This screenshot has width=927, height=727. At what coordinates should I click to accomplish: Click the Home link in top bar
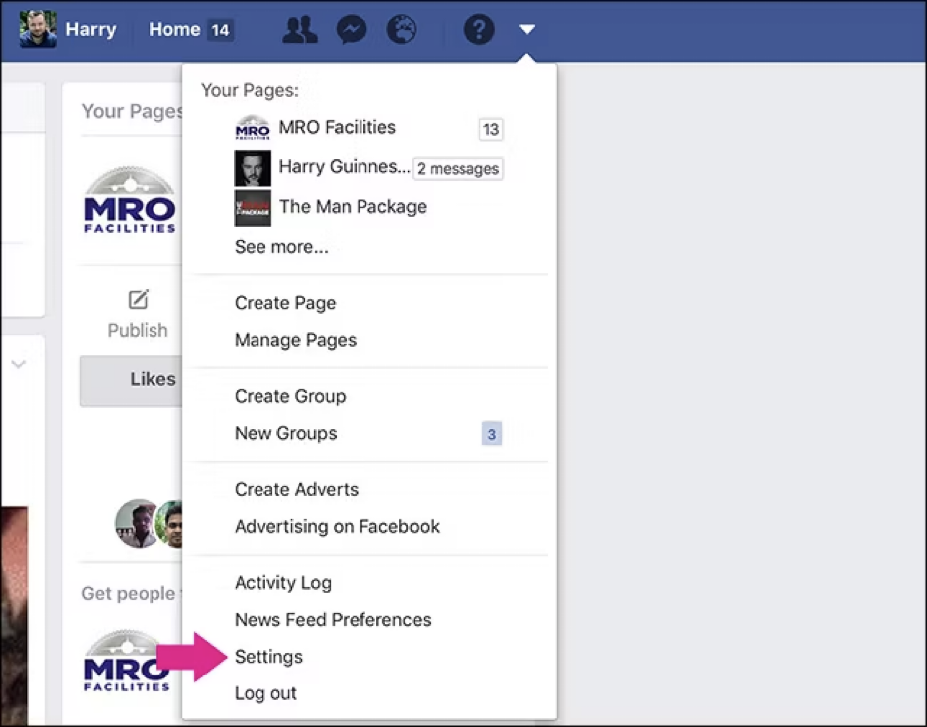174,30
